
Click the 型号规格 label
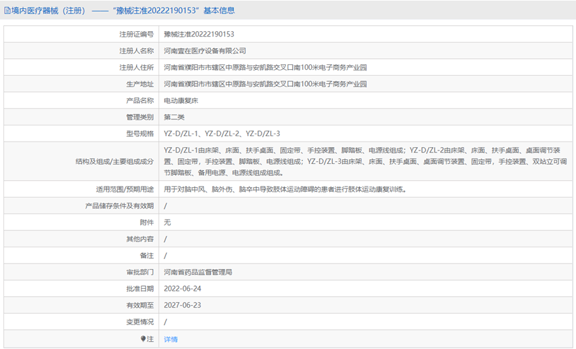coord(140,134)
